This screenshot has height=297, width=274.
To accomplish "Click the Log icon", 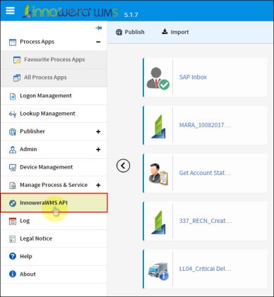I will 13,221.
